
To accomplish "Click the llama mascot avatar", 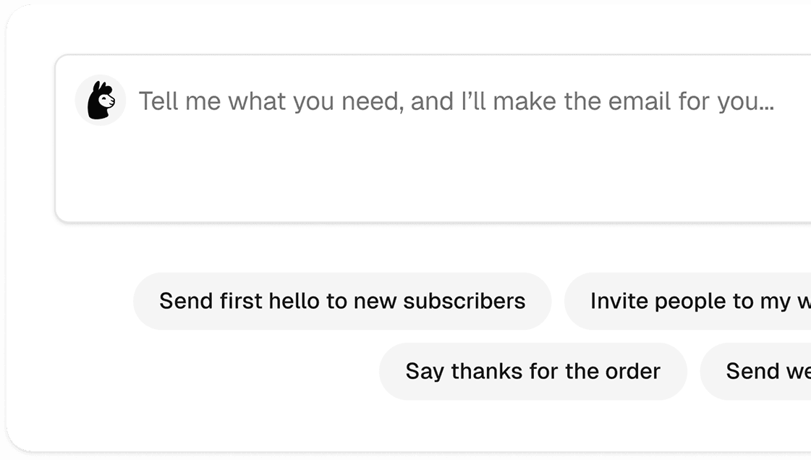I will coord(101,101).
